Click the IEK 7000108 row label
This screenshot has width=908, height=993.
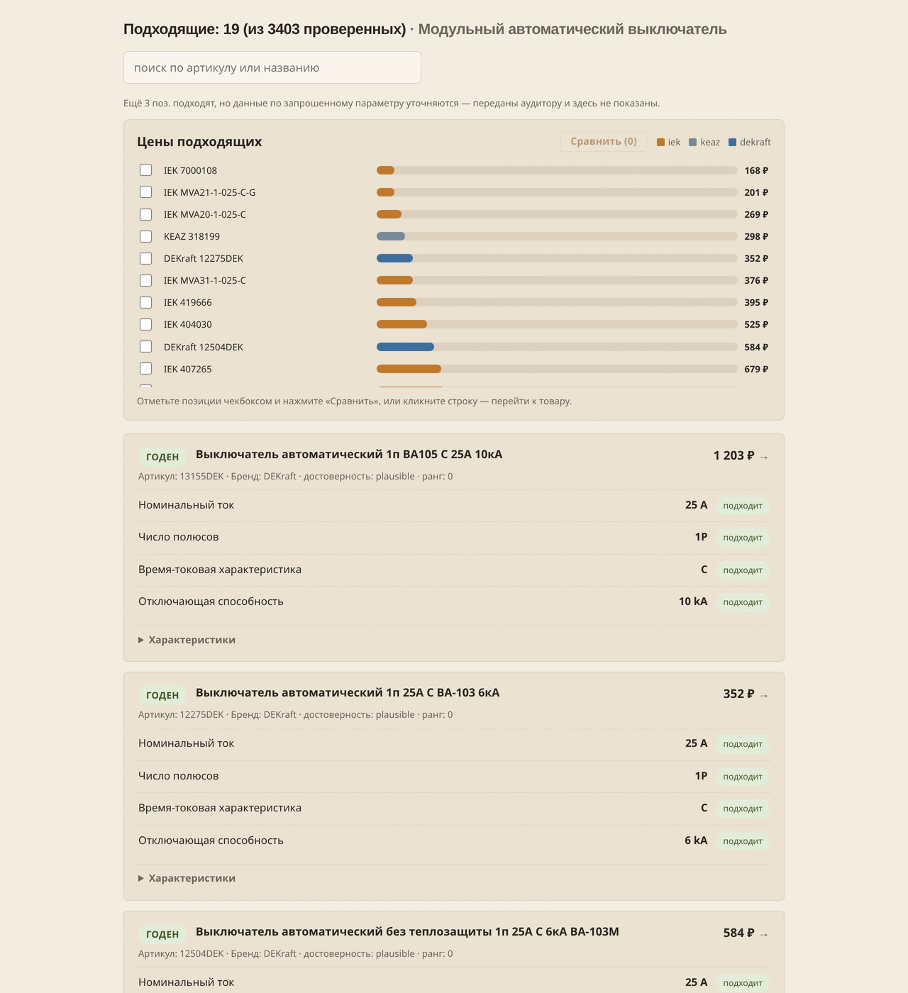pos(190,170)
